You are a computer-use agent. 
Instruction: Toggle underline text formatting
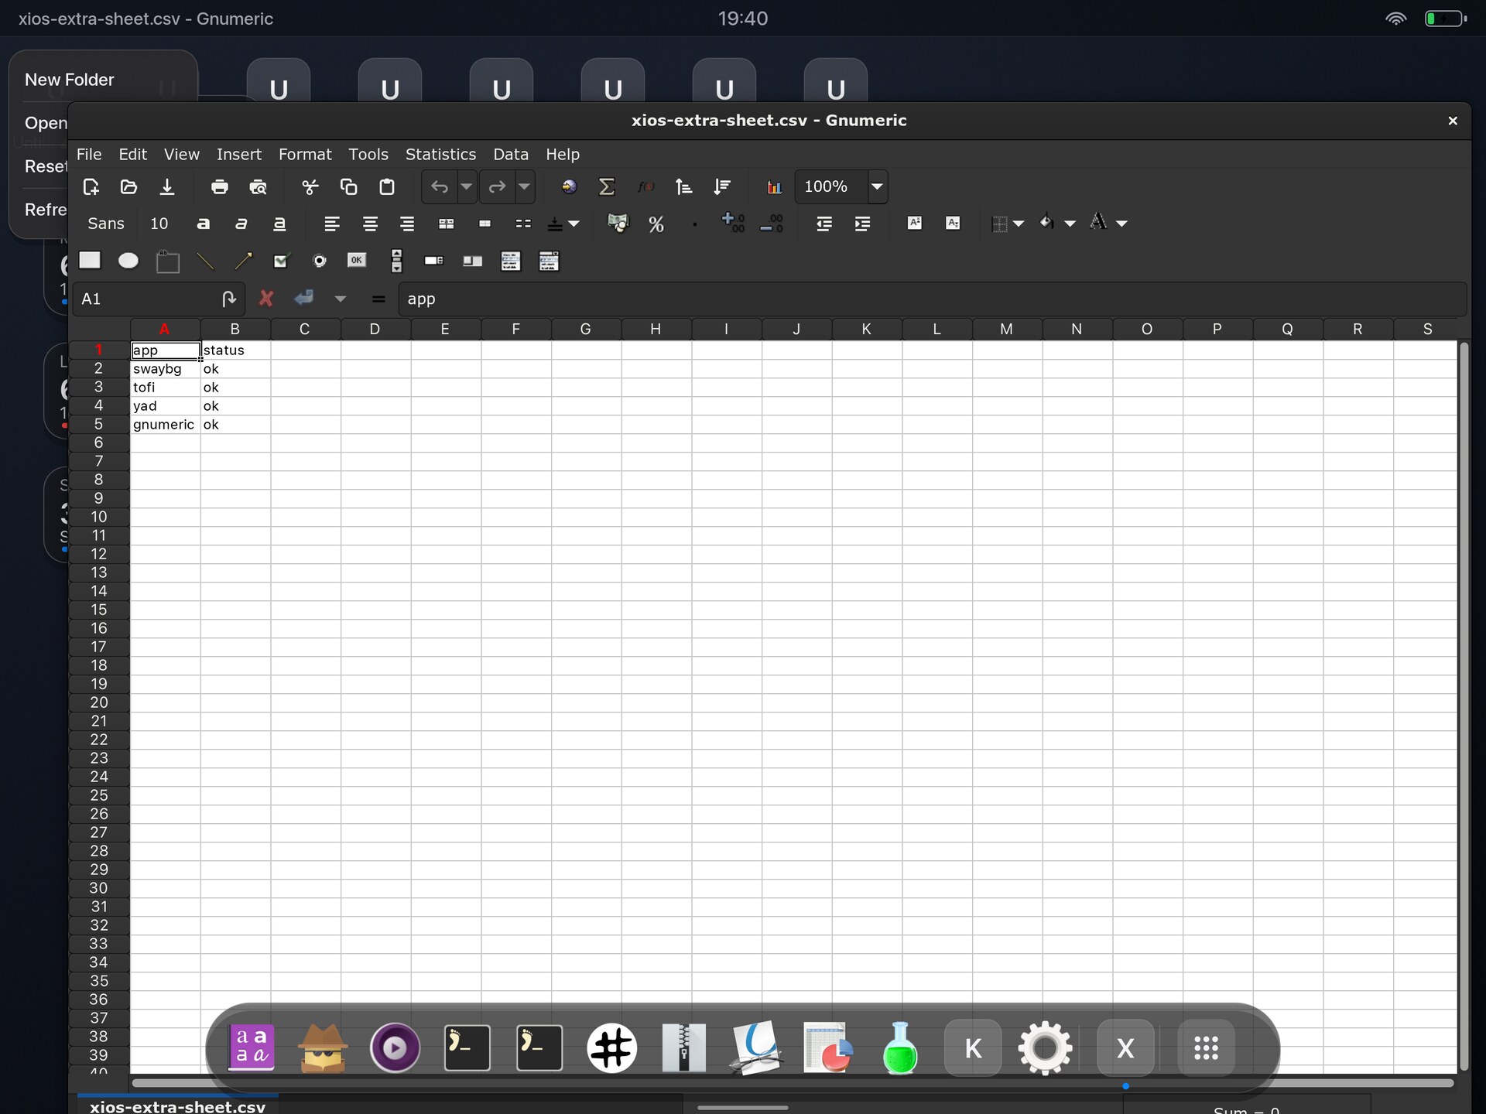click(x=279, y=224)
